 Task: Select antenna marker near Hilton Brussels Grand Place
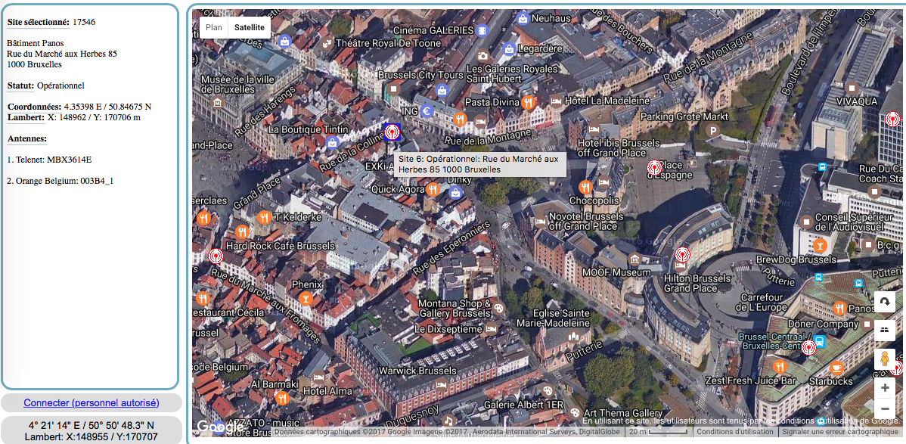[682, 254]
